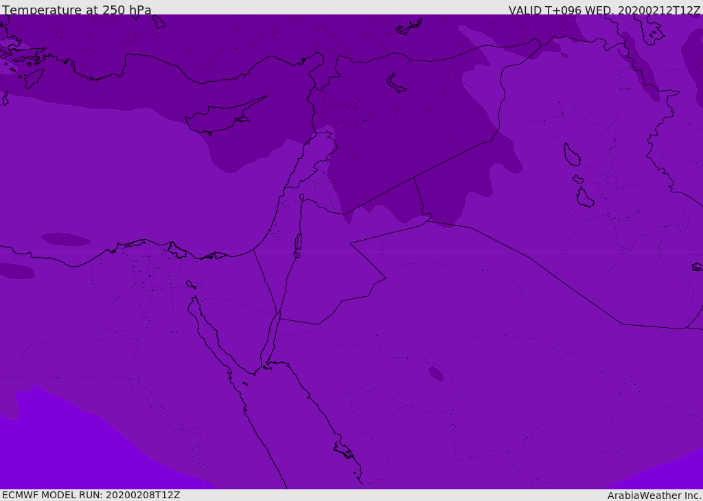
Task: Click the 'ECMWF MODEL RUN: 20200208T12Z' footer text
Action: (91, 495)
